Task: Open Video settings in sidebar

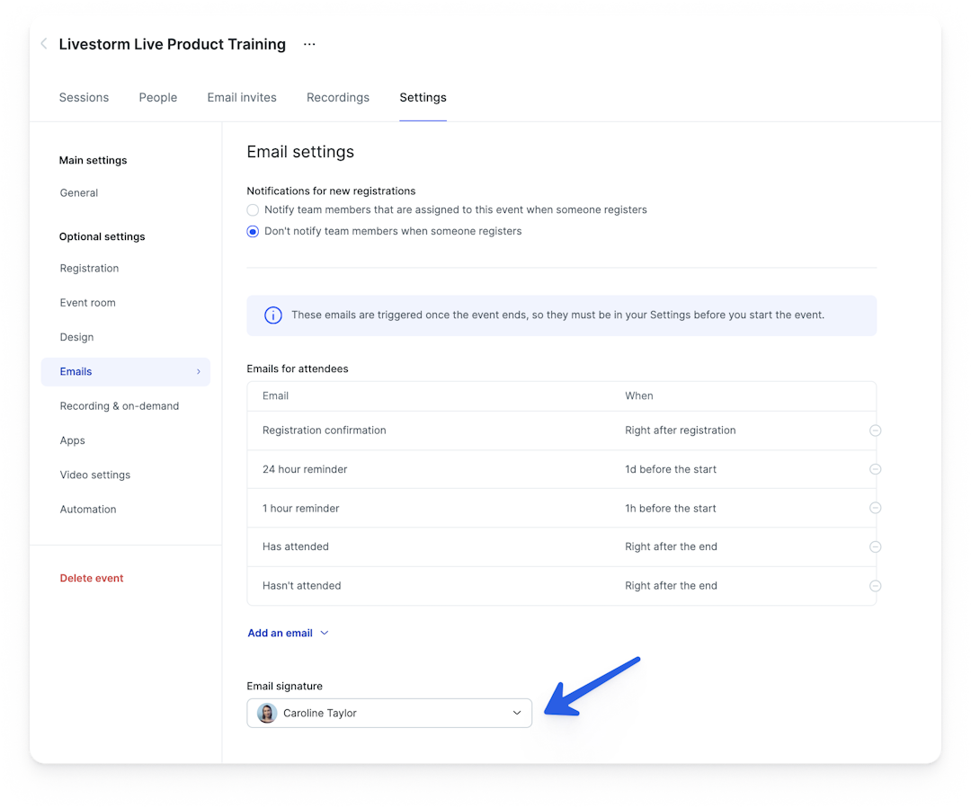Action: 95,475
